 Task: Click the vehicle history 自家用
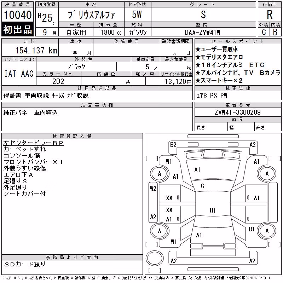pos(76,32)
